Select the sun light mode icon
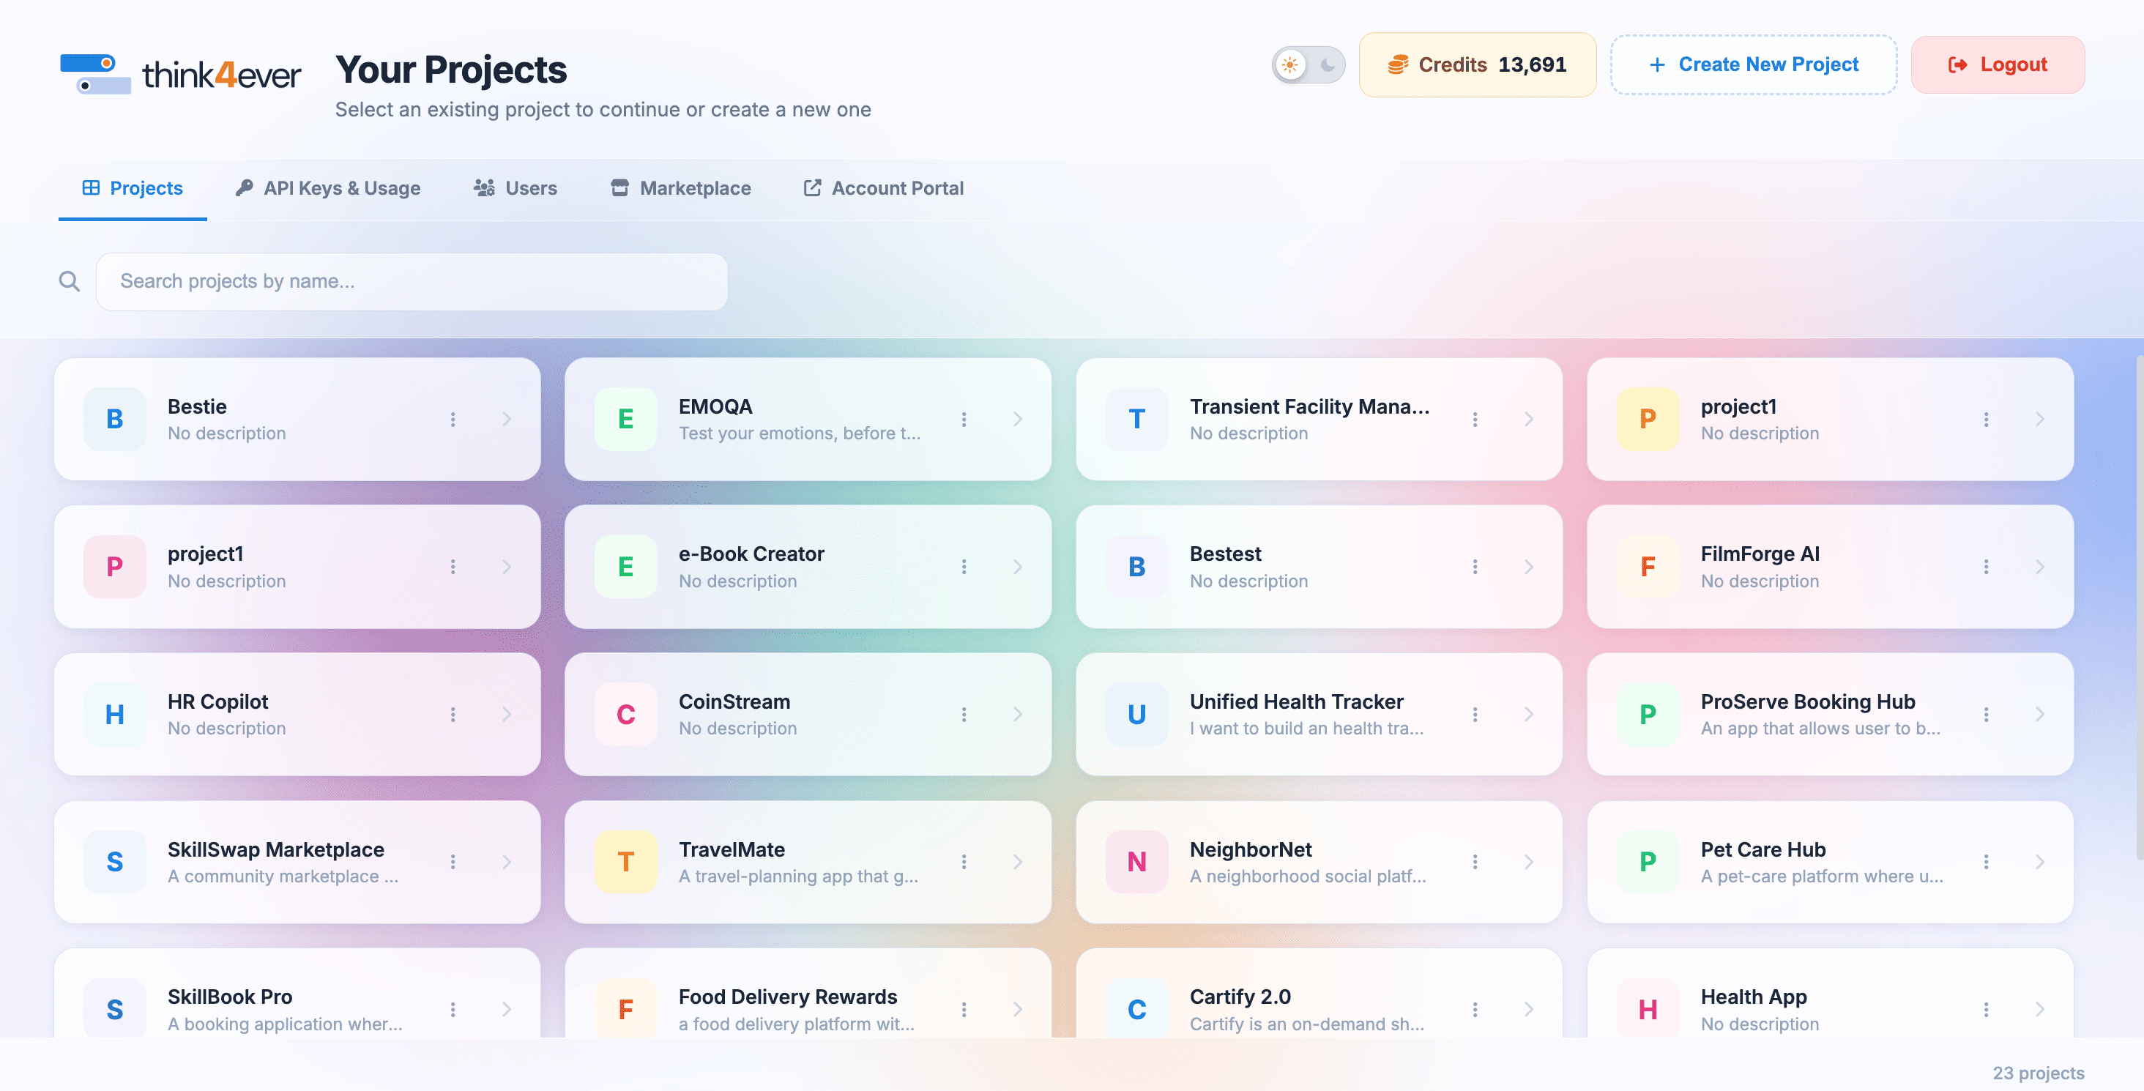Image resolution: width=2144 pixels, height=1091 pixels. click(x=1290, y=65)
